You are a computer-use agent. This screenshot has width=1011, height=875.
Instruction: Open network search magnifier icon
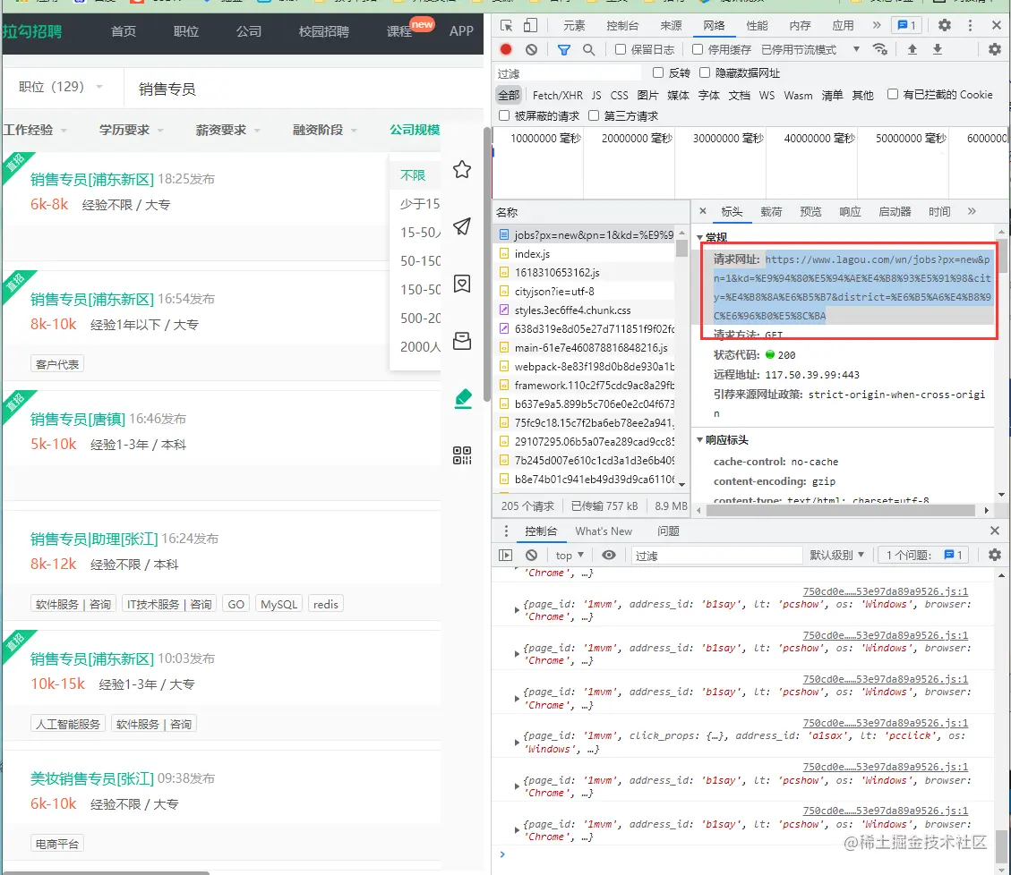coord(588,49)
